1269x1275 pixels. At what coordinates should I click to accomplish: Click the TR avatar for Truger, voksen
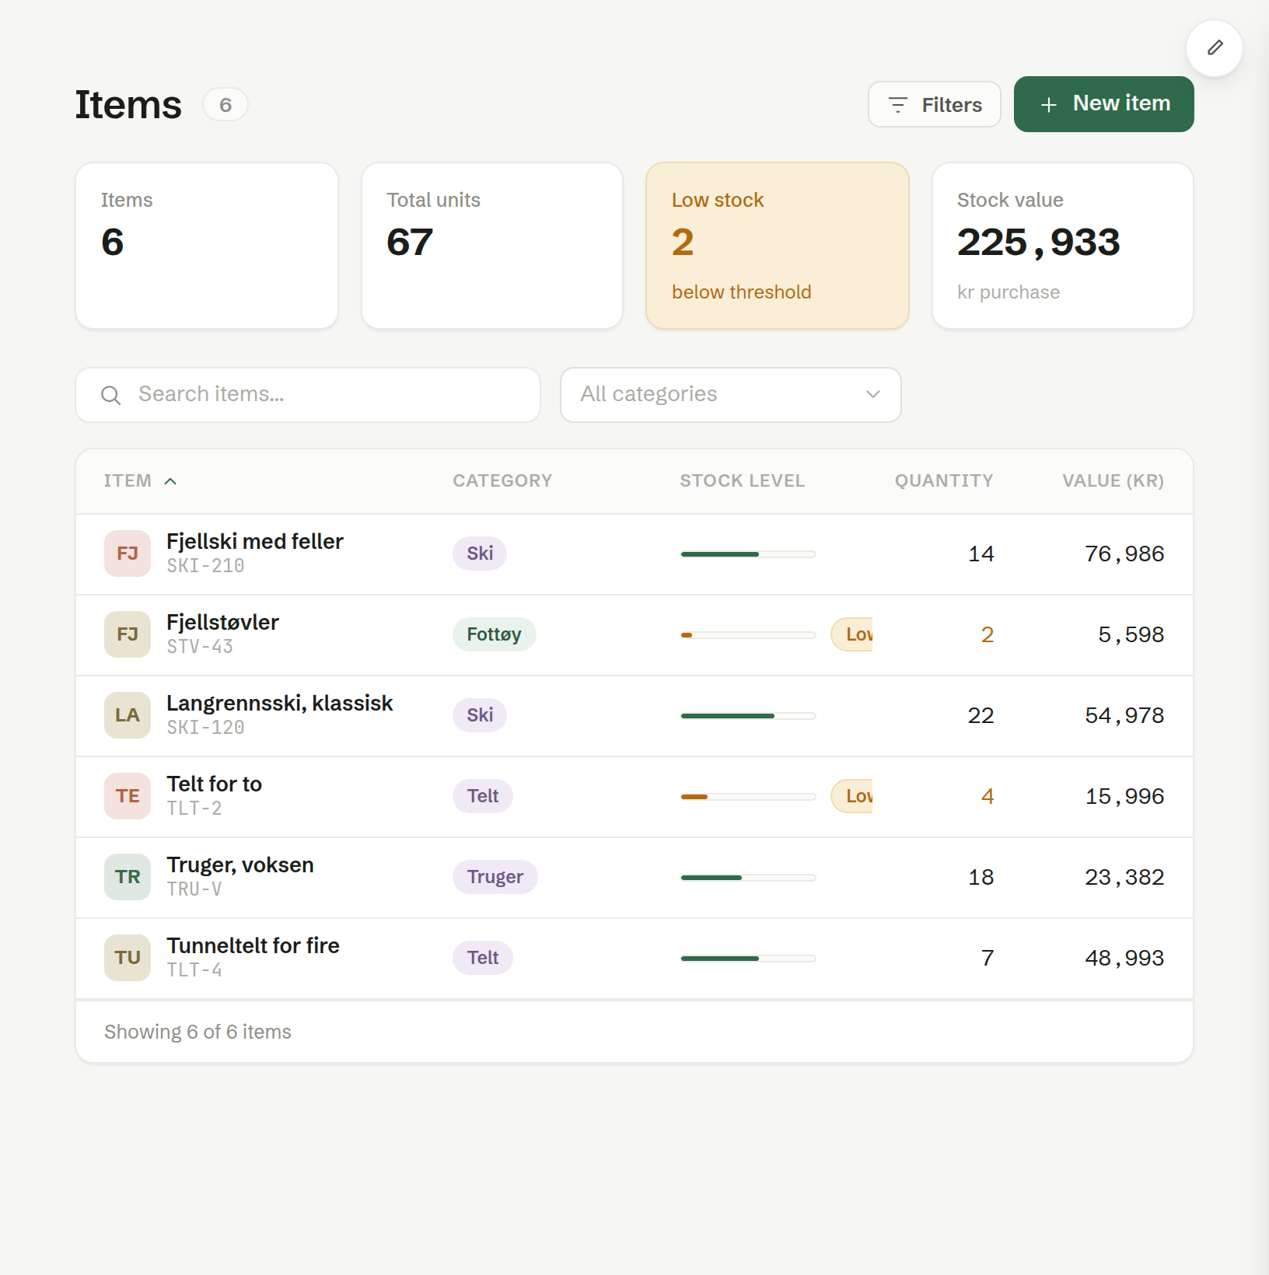(x=128, y=877)
